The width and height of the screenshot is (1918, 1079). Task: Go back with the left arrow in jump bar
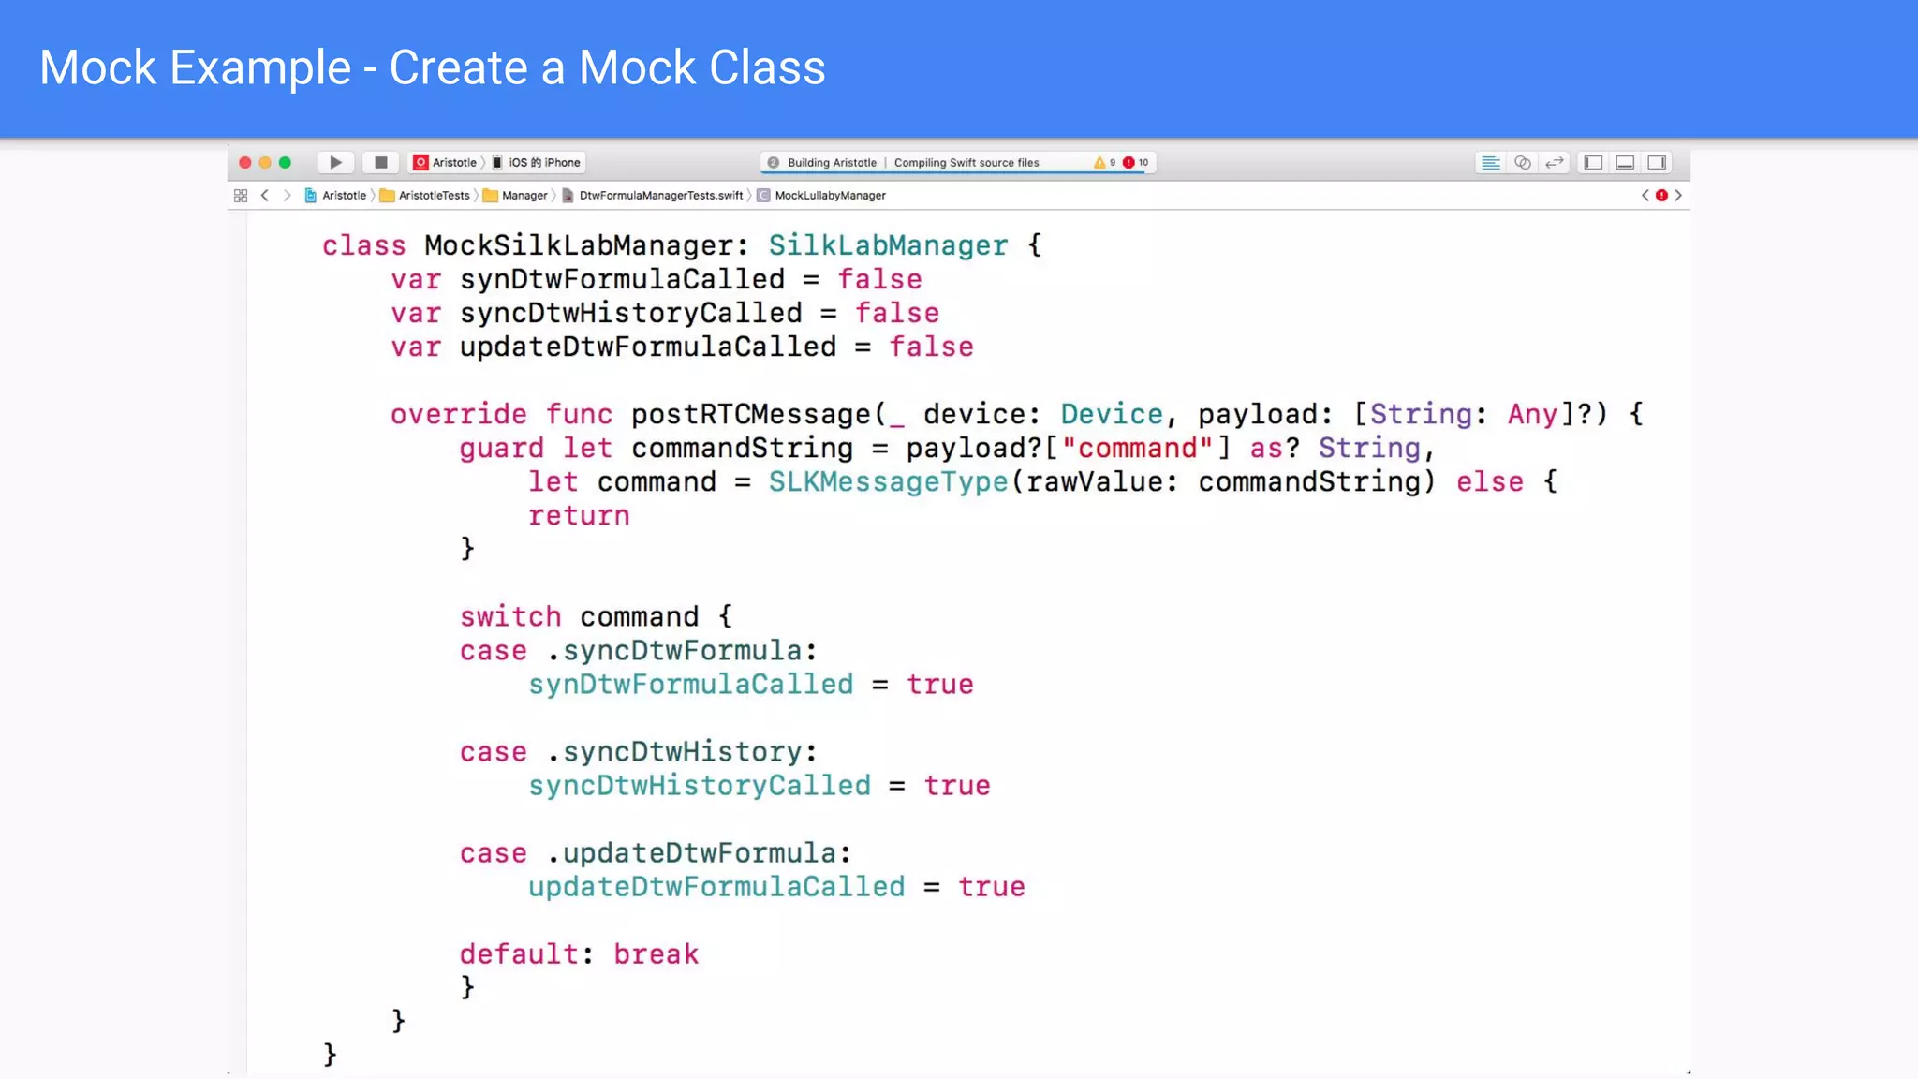[265, 196]
